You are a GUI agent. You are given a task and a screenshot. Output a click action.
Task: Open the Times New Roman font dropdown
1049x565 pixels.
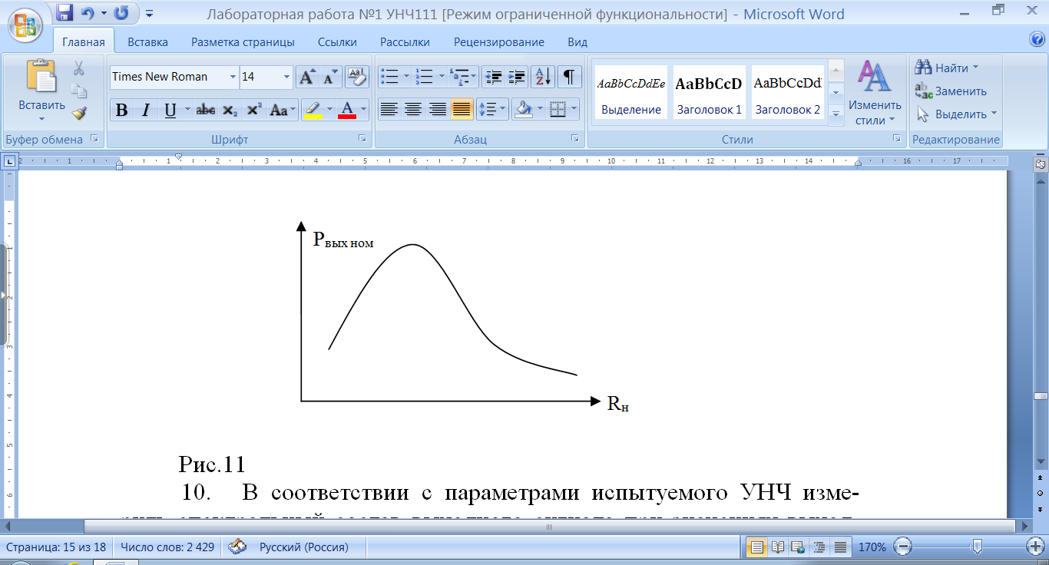point(233,77)
